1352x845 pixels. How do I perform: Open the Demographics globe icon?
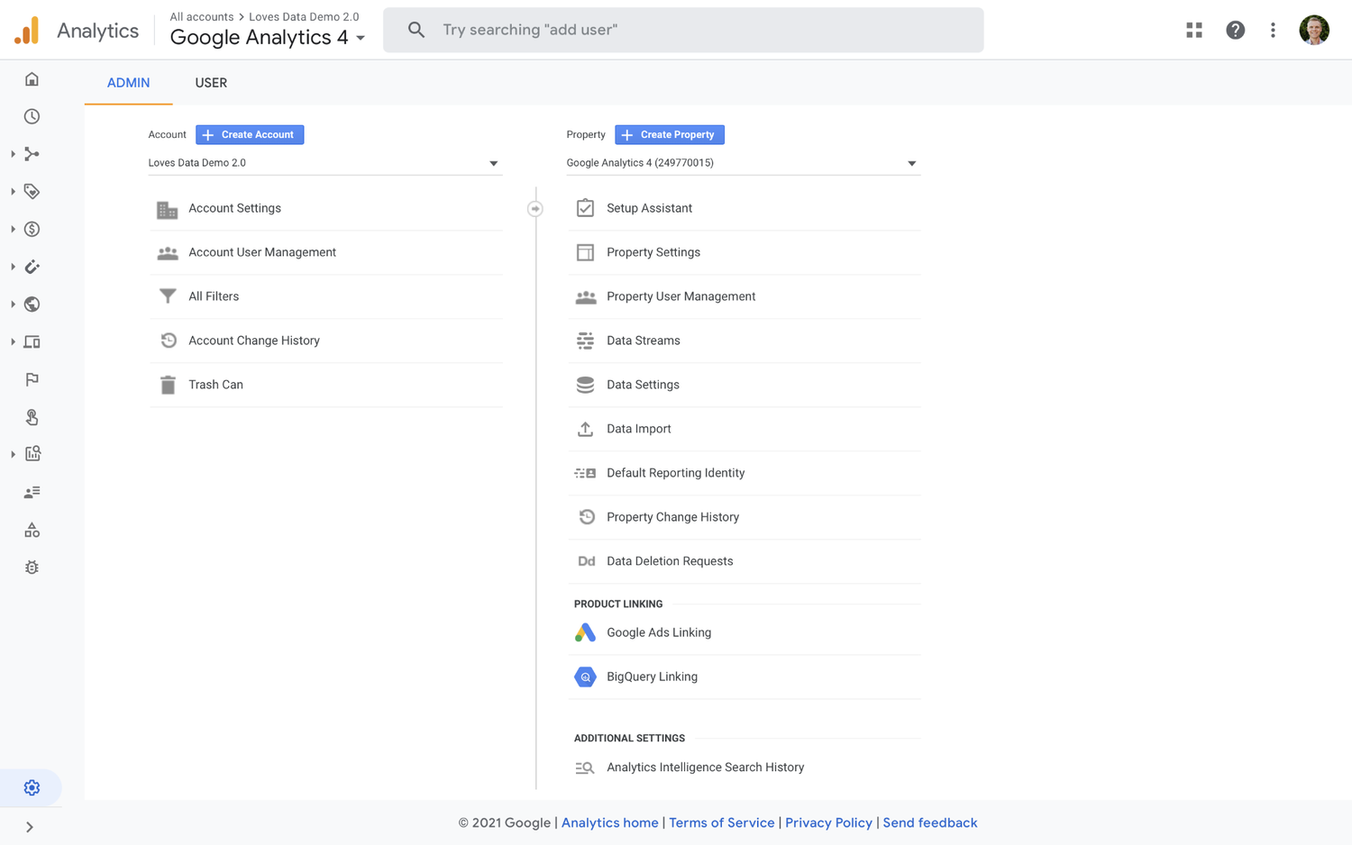(x=32, y=304)
